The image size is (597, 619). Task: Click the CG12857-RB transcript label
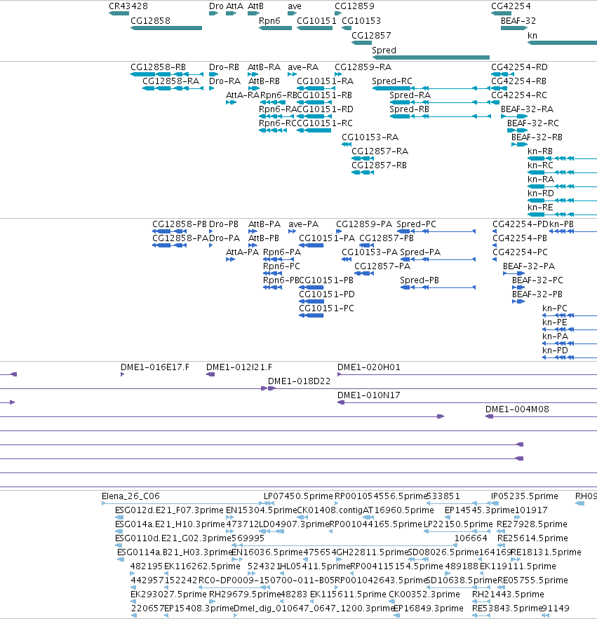coord(379,165)
